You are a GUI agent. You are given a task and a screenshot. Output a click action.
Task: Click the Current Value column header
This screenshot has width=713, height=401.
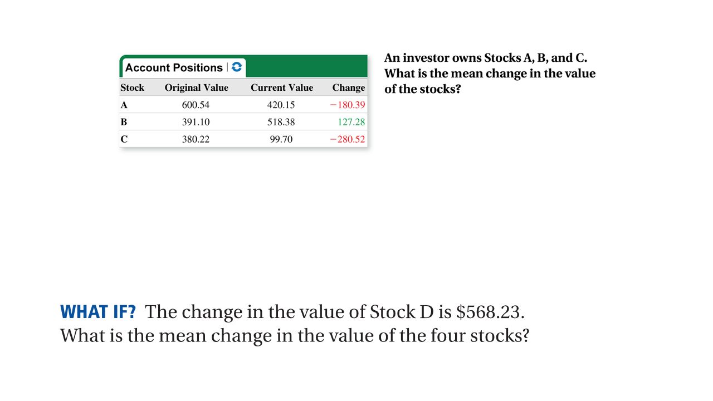pyautogui.click(x=282, y=87)
